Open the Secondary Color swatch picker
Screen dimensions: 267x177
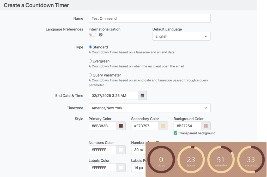coord(163,126)
